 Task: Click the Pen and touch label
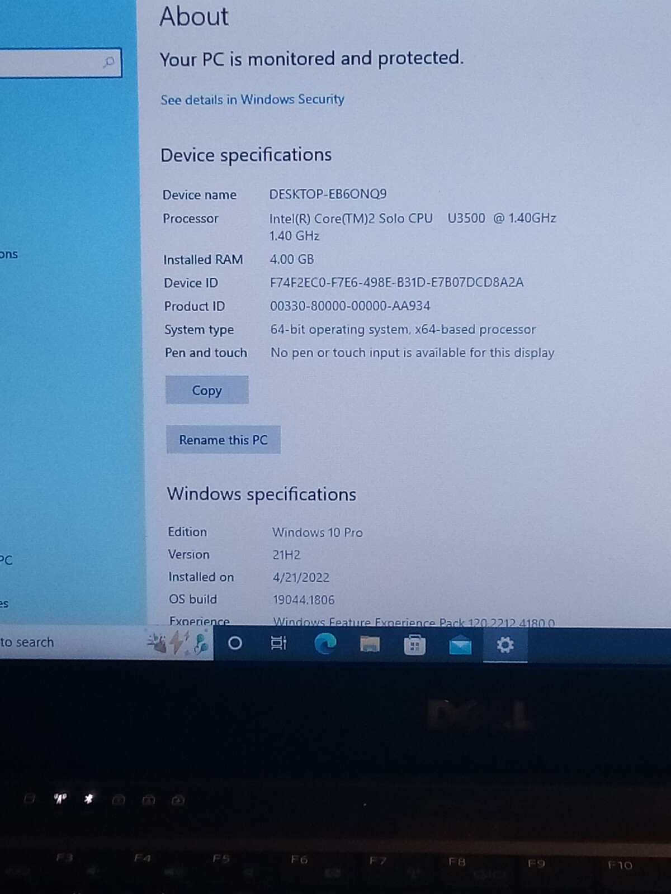[206, 353]
